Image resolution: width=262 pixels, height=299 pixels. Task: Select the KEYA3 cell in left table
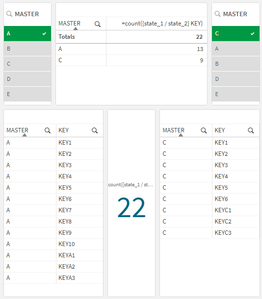(79, 277)
